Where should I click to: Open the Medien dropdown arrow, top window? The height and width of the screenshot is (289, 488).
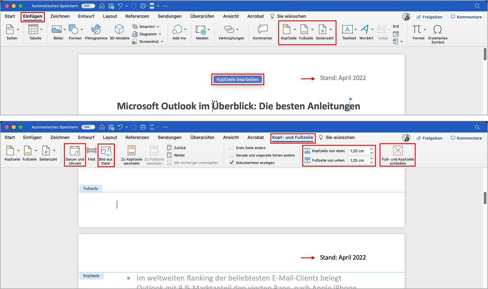[x=209, y=29]
